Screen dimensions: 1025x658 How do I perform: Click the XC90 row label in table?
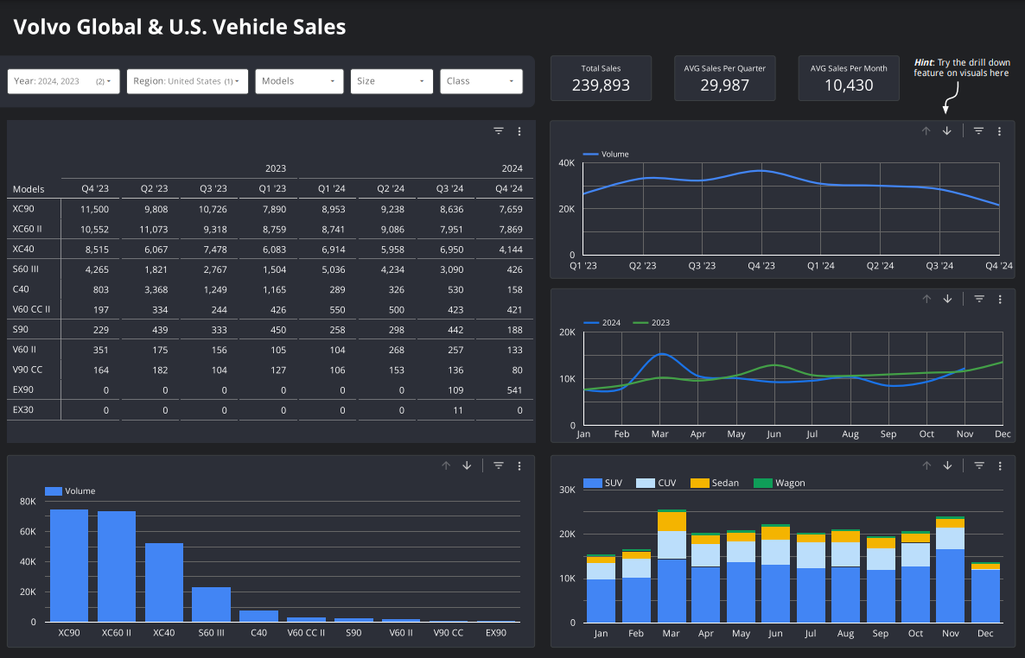click(x=22, y=209)
